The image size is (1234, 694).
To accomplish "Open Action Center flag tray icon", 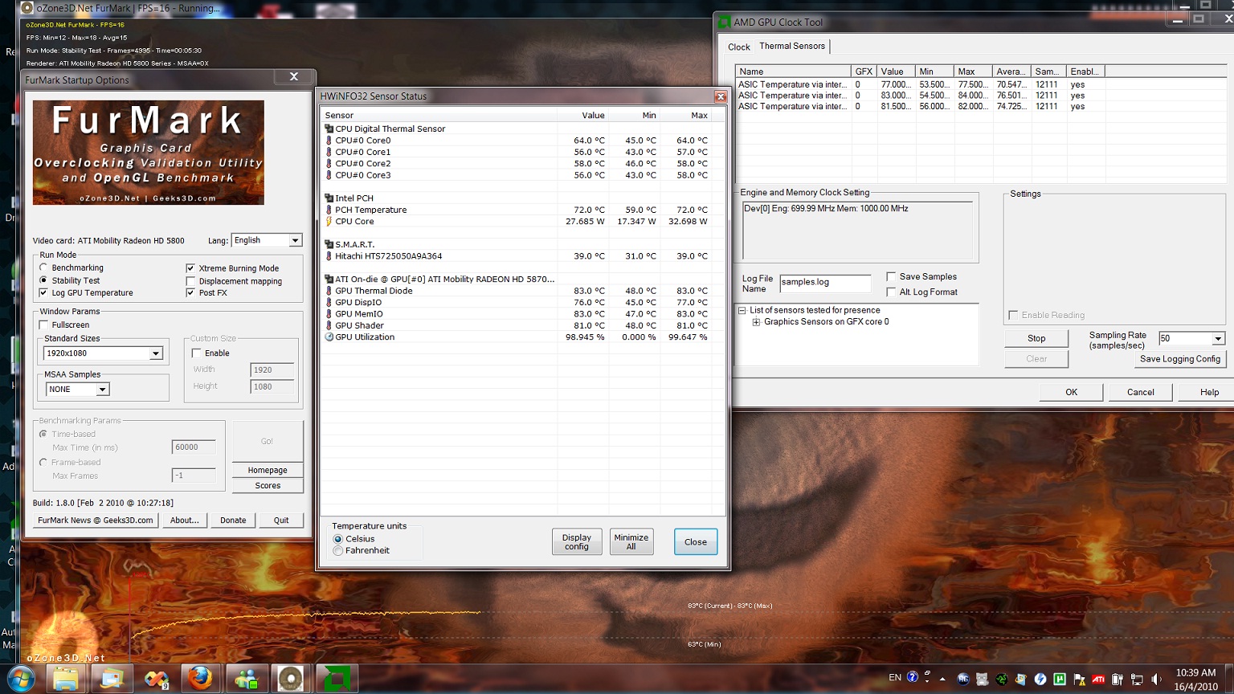I will click(x=1079, y=680).
